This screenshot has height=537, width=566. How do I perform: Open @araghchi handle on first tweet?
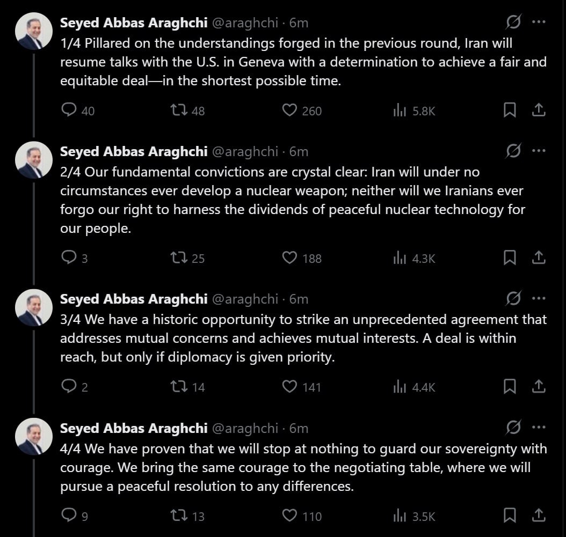245,23
